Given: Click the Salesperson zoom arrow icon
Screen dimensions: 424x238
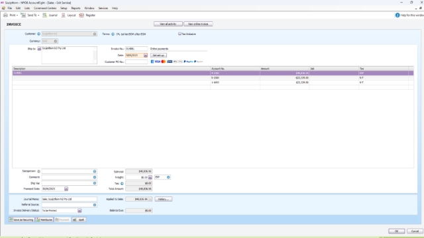Looking at the screenshot, I should click(38, 171).
